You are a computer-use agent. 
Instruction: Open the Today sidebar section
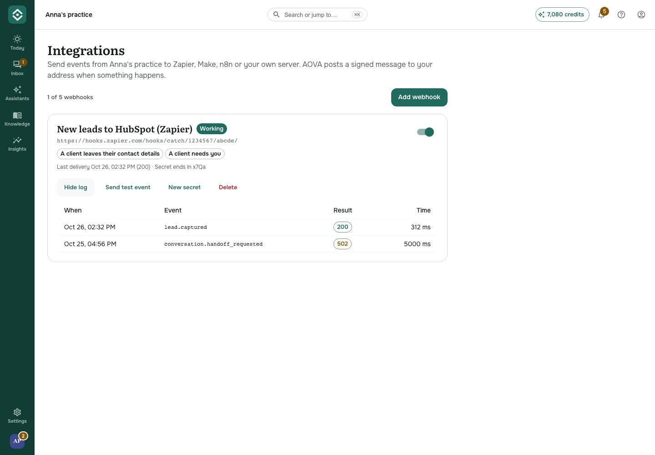[x=17, y=42]
